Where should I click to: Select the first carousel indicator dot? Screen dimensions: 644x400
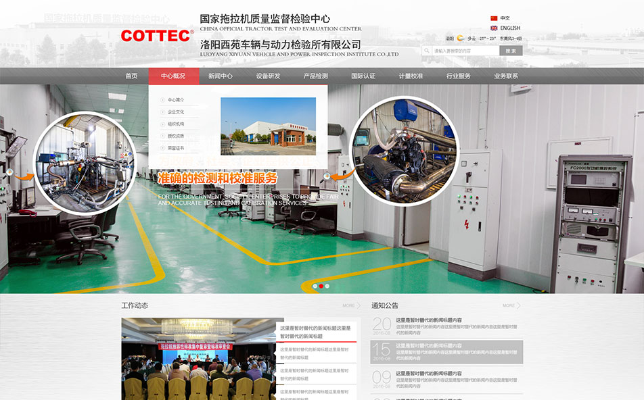(x=315, y=286)
